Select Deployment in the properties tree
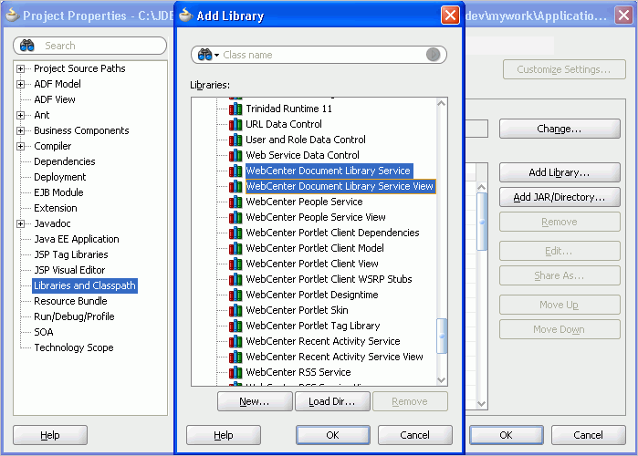Viewport: 638px width, 456px height. [60, 177]
